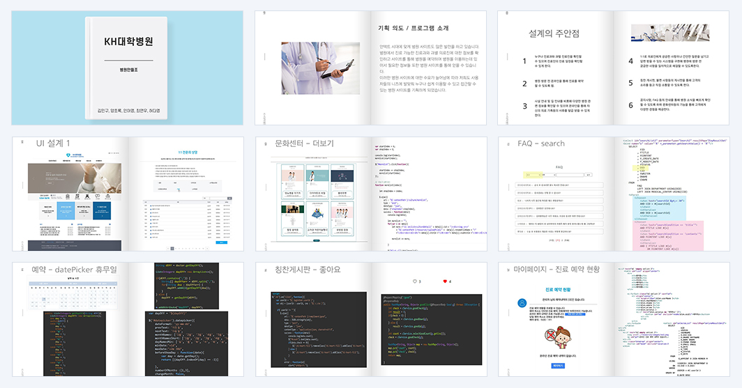The height and width of the screenshot is (388, 742).
Task: Click the no-reservation girl cartoon illustration
Action: pos(558,339)
